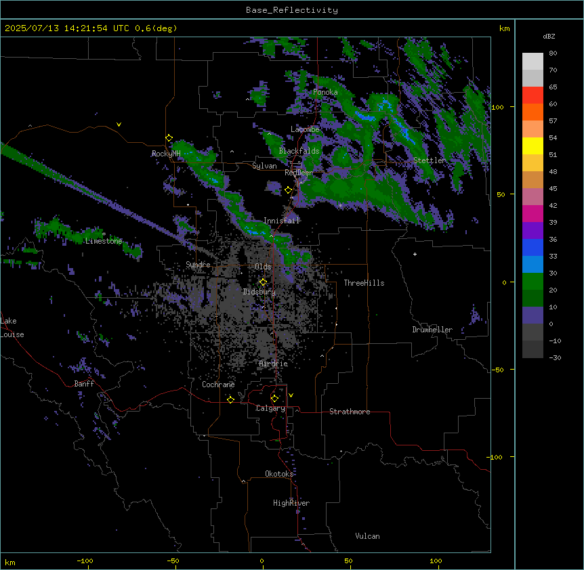Screen dimensions: 584x570
Task: Click the Lake Louise map label
Action: click(x=12, y=328)
